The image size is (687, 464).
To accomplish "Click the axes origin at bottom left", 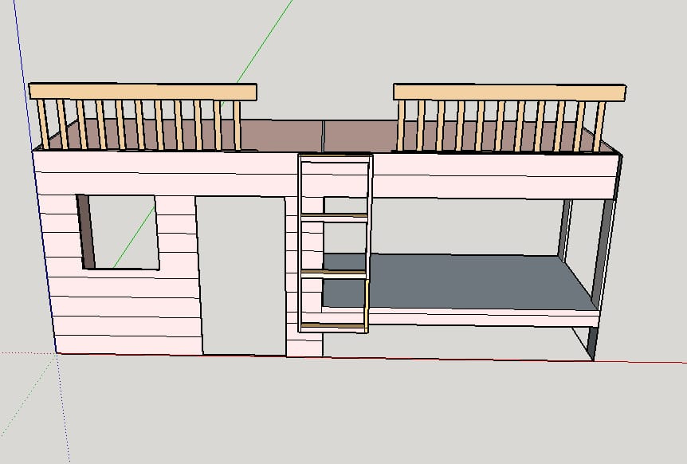I will 56,354.
